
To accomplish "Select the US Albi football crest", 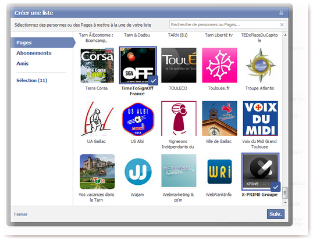I will tap(138, 119).
